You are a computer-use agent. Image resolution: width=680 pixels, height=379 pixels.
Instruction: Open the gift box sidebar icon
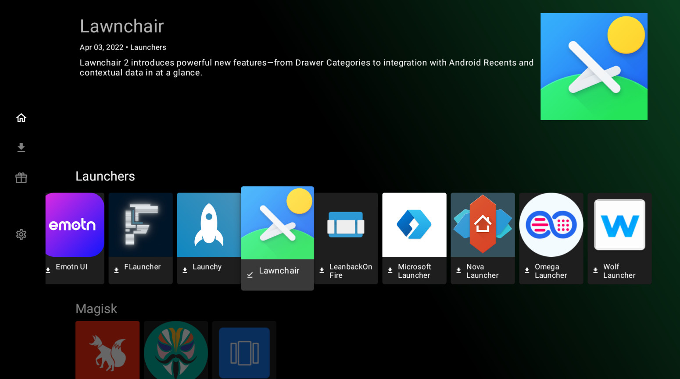[21, 178]
